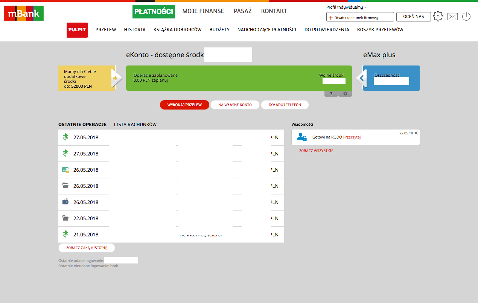Select OSTATNIE OPERACJE tab

[x=82, y=125]
